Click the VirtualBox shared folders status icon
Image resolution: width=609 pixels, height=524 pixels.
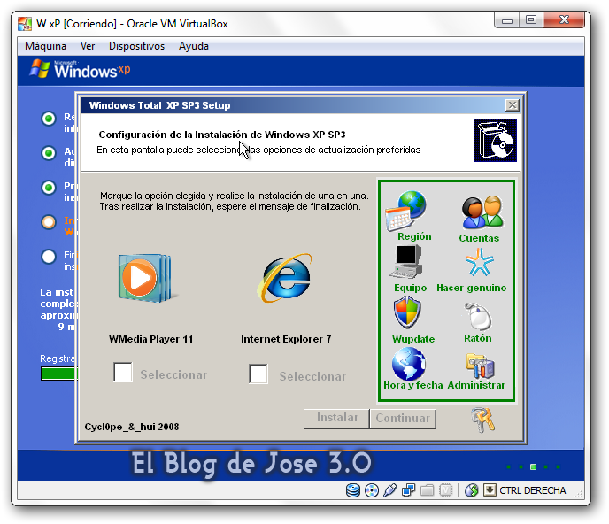427,490
